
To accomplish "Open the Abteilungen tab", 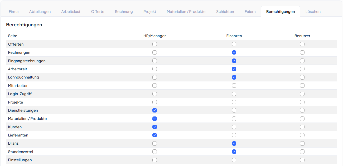I will pos(40,12).
